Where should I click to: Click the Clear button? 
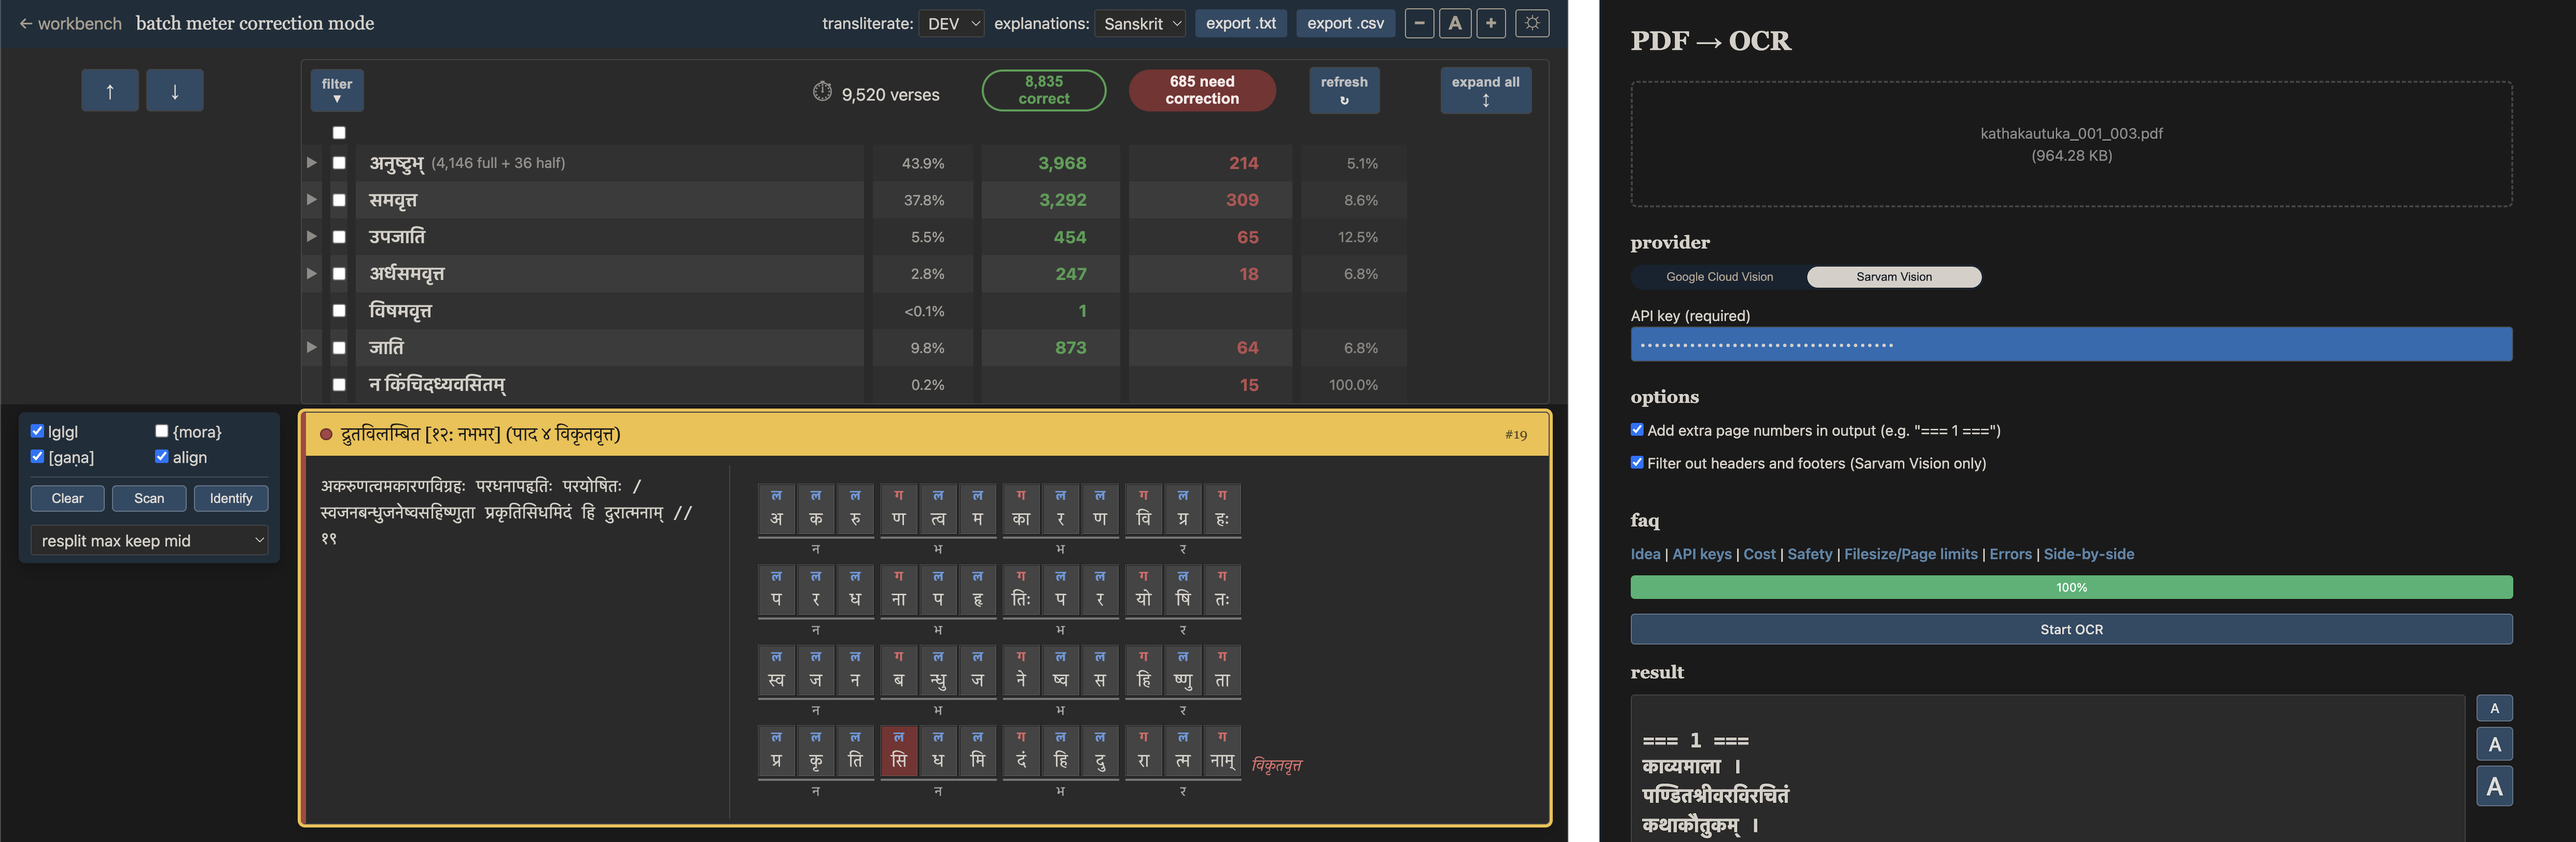point(68,498)
